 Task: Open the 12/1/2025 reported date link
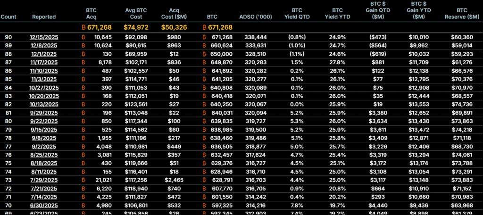click(x=44, y=54)
